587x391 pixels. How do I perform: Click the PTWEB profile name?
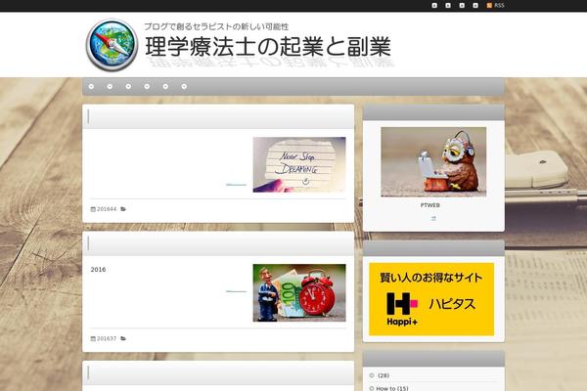(430, 205)
